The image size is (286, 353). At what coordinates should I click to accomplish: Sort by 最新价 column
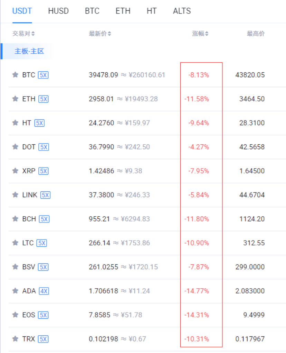click(x=100, y=34)
